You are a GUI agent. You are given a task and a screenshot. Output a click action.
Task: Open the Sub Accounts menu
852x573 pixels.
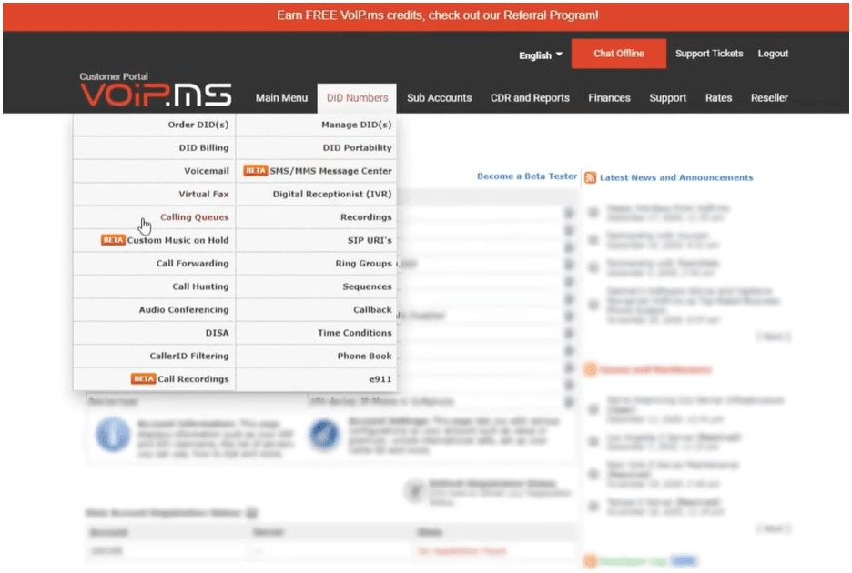click(x=439, y=97)
